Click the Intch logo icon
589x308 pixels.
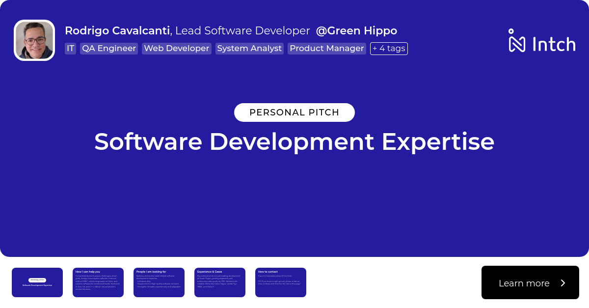pyautogui.click(x=517, y=41)
